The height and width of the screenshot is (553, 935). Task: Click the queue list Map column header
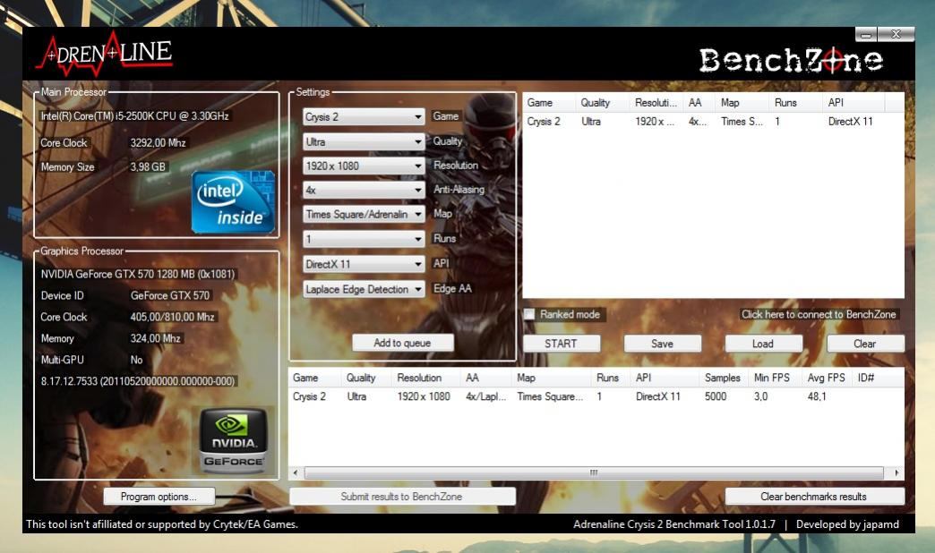point(742,103)
